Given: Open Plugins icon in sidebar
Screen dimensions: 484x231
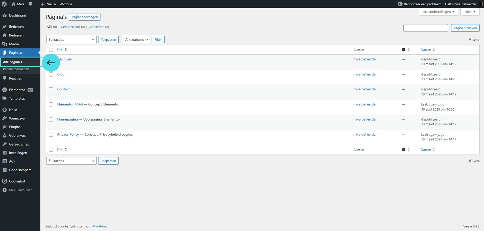Looking at the screenshot, I should (x=4, y=127).
